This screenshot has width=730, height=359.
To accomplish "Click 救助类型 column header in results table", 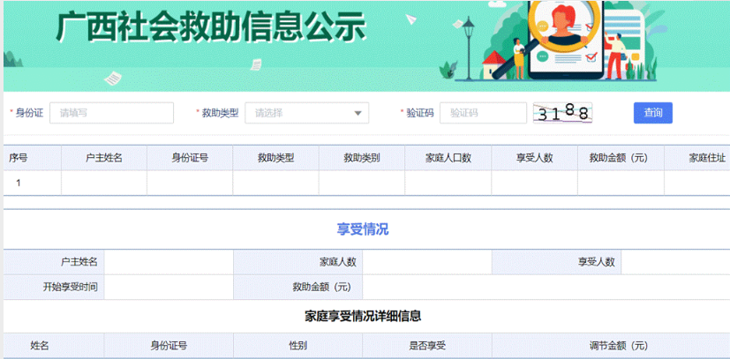I will (x=275, y=158).
